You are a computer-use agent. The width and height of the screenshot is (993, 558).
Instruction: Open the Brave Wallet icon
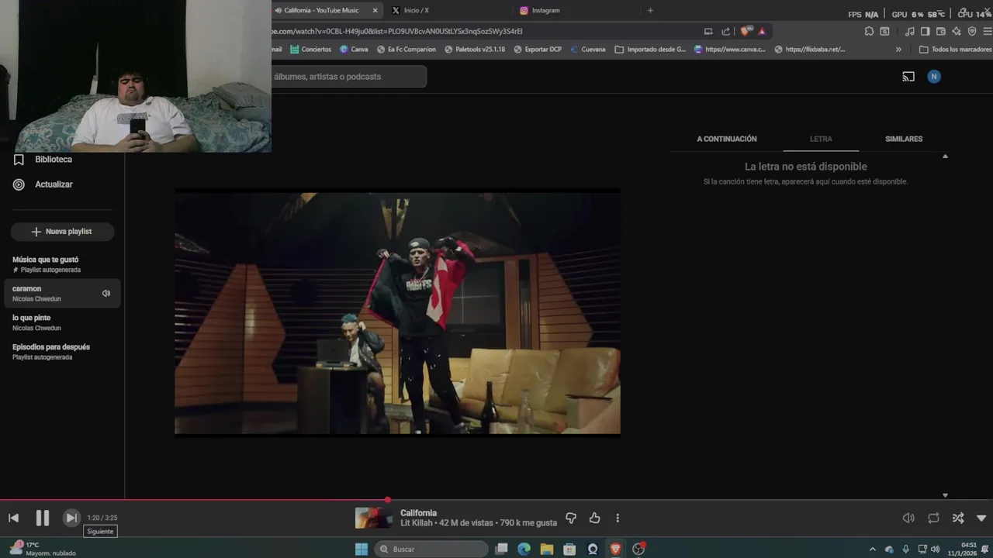click(x=941, y=31)
